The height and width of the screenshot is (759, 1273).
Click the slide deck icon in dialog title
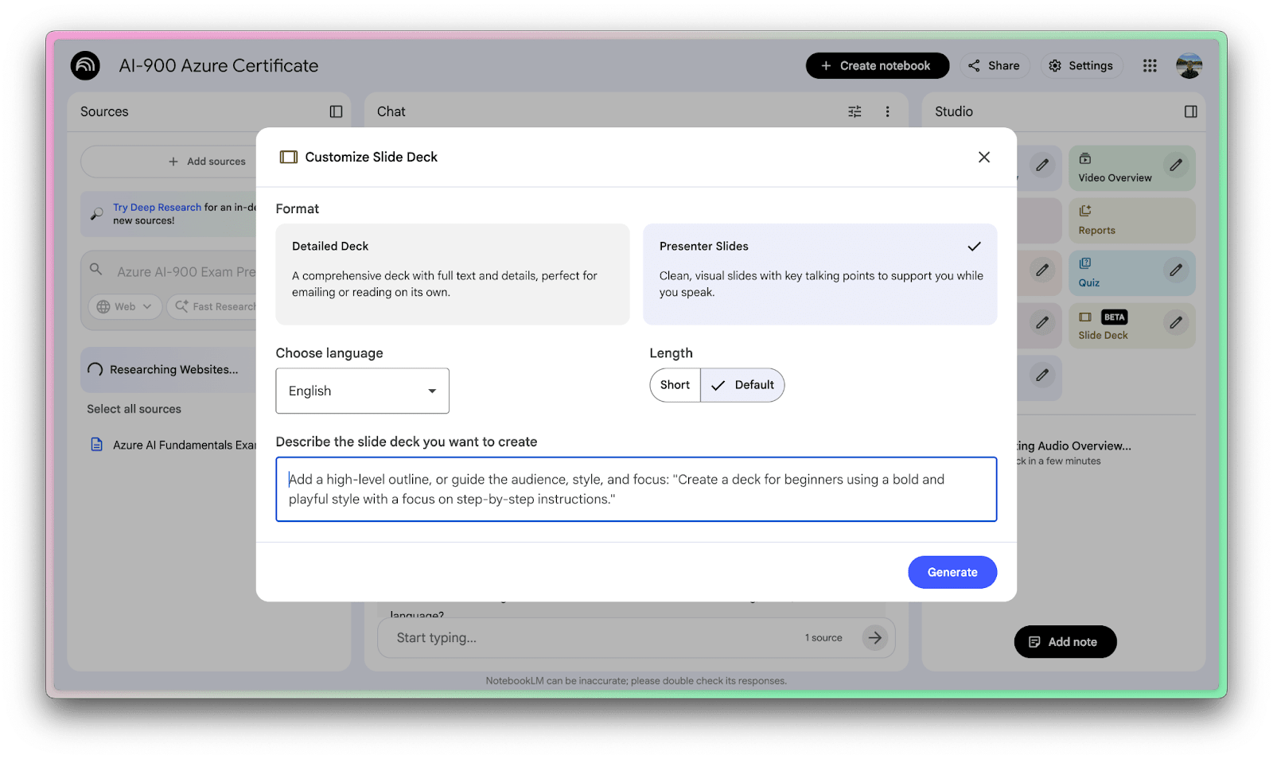(x=288, y=157)
